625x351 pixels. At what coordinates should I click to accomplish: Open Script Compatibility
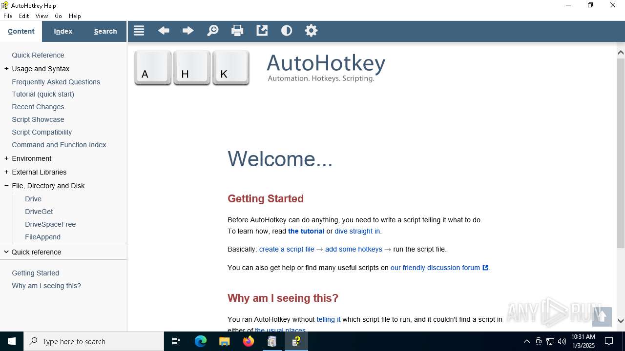pos(42,132)
